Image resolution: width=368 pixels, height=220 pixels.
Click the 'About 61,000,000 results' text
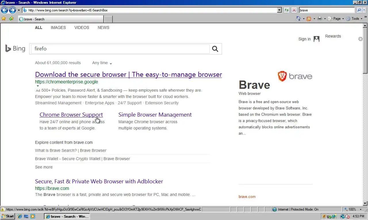coord(58,63)
